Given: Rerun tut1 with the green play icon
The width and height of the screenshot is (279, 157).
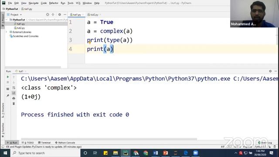Looking at the screenshot, I should [x=8, y=77].
